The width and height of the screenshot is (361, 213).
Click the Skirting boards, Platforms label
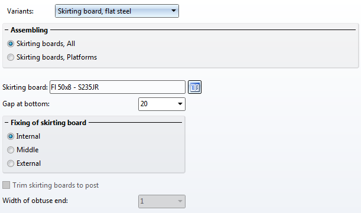click(57, 57)
